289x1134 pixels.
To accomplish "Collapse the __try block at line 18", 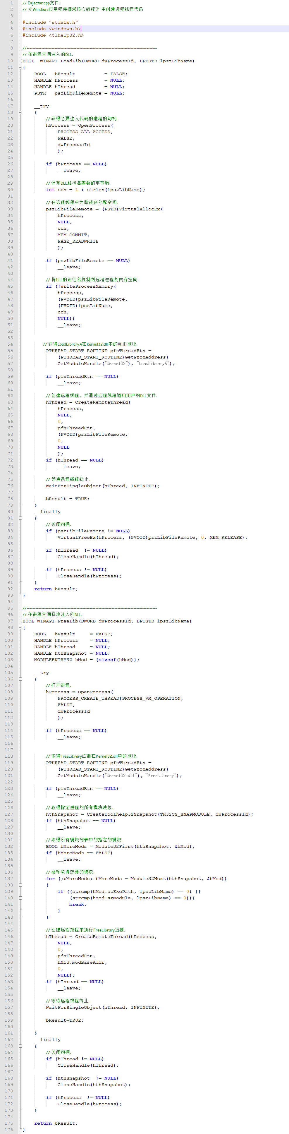I will (20, 112).
